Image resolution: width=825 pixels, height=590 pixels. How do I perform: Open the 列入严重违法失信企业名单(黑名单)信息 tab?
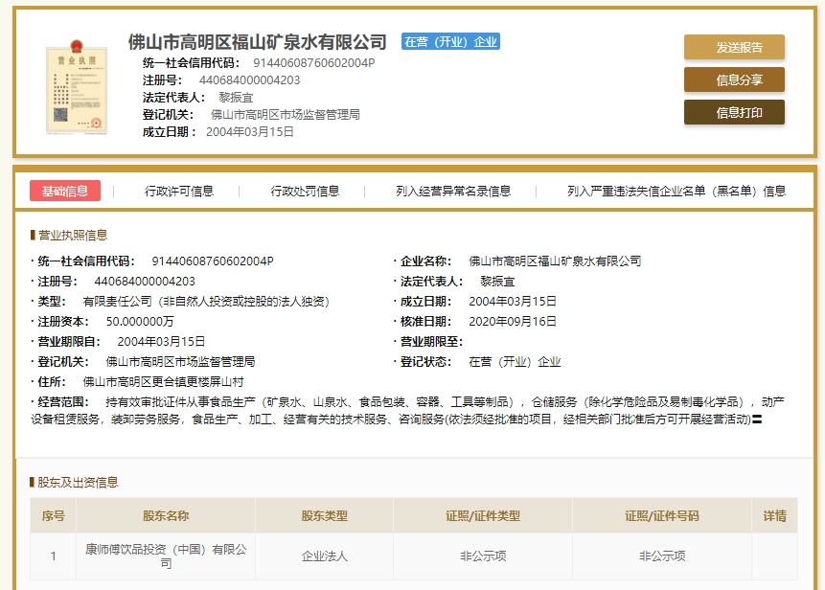(x=676, y=191)
